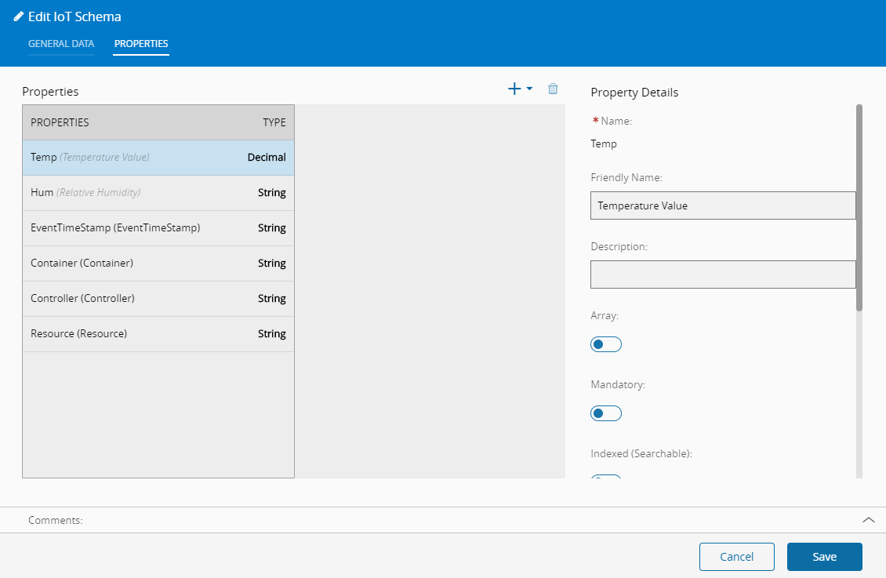Screen dimensions: 886x578
Task: Switch to the General Data tab
Action: pos(61,44)
